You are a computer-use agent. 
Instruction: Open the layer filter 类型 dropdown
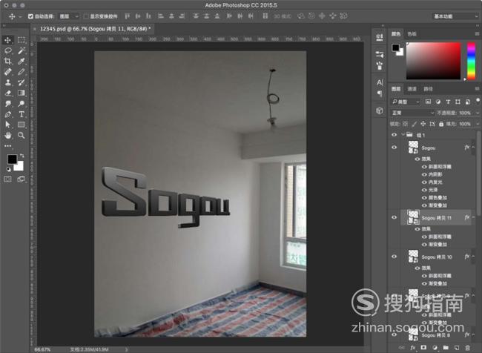click(405, 102)
